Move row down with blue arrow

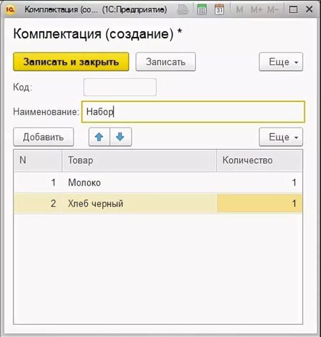pyautogui.click(x=121, y=137)
